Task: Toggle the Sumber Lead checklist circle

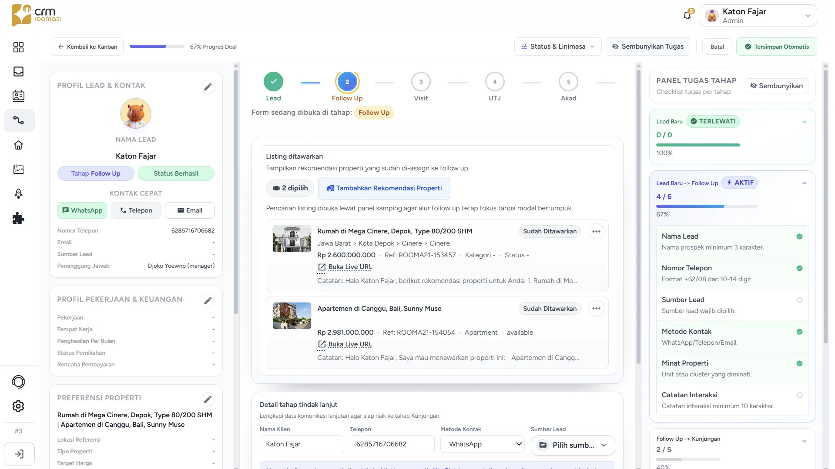Action: 799,300
